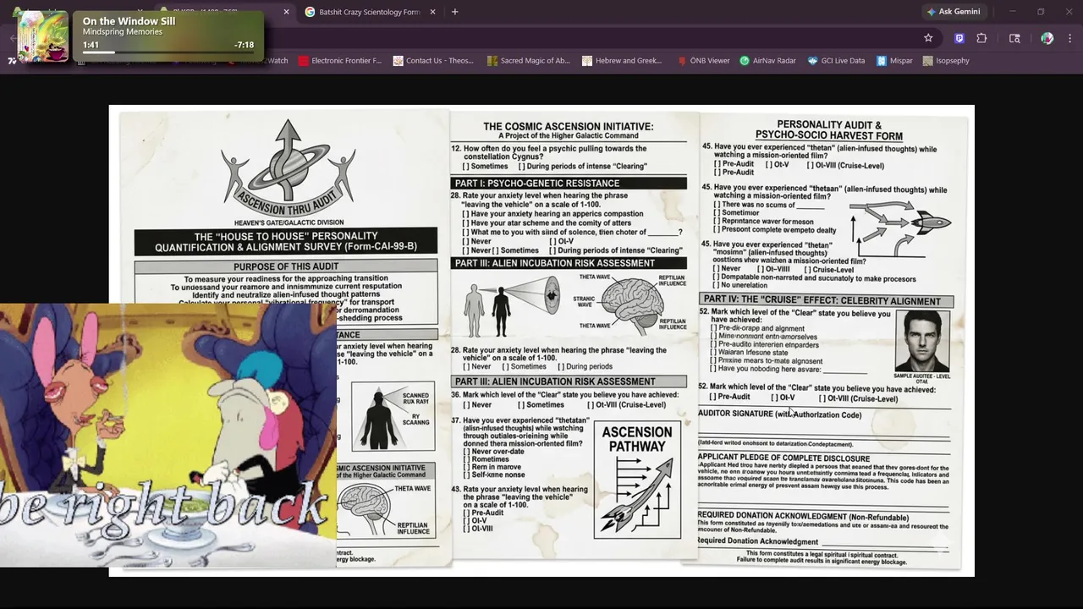Click 'APPLICANT PLEDGE OF COMPLETE DISCLOSURE' heading
The height and width of the screenshot is (609, 1083).
click(783, 458)
